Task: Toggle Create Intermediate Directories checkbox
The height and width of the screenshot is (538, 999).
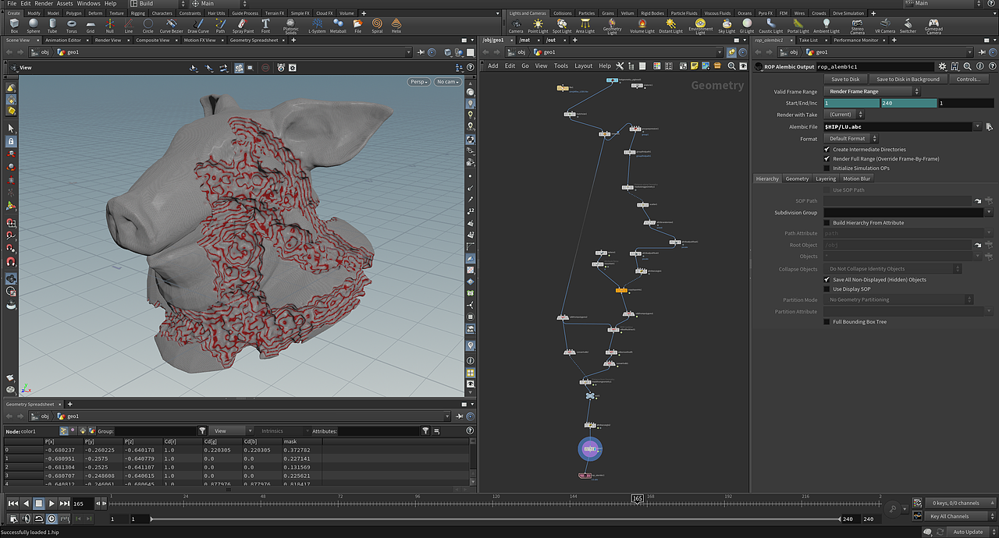Action: click(x=827, y=150)
